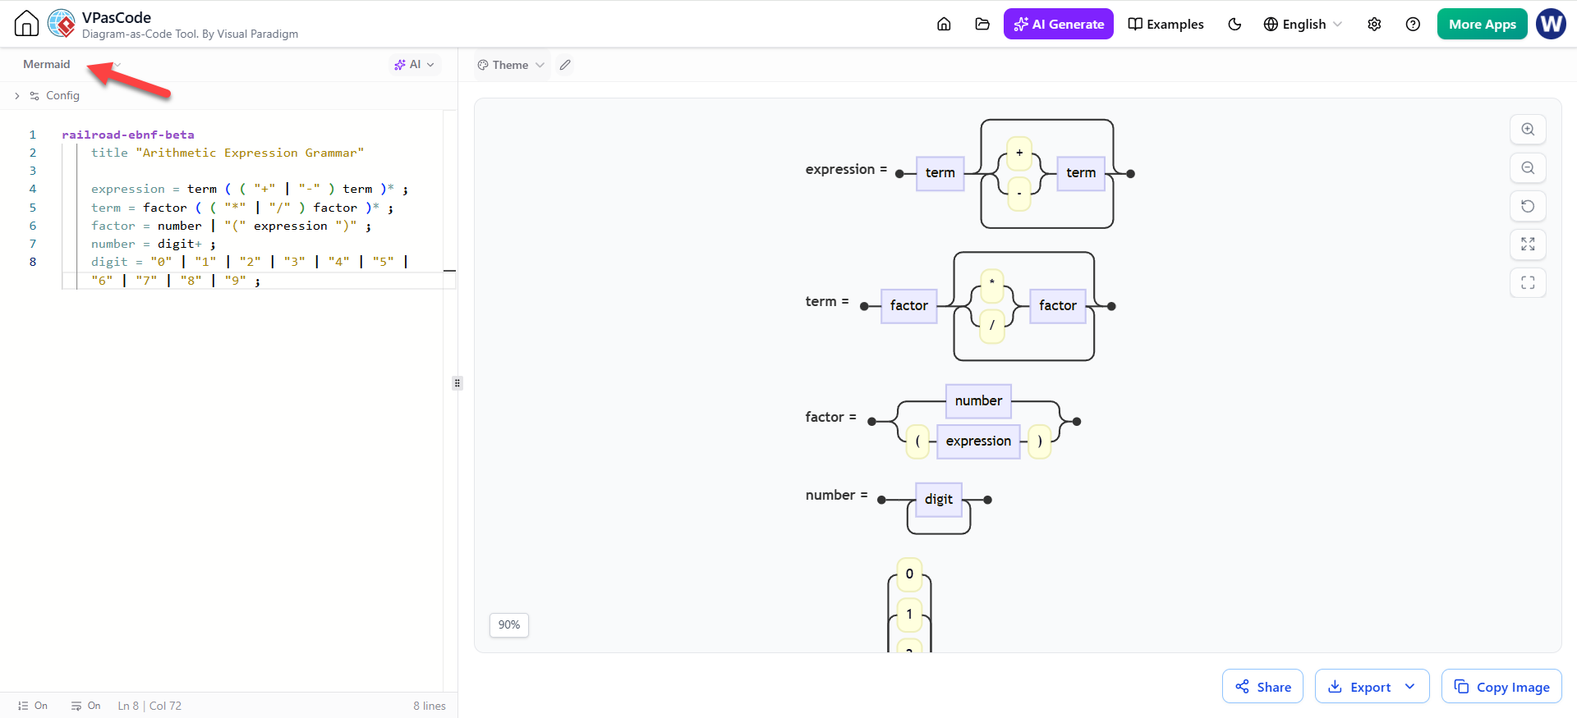Viewport: 1577px width, 718px height.
Task: Click the panel splitter handle
Action: coord(457,382)
